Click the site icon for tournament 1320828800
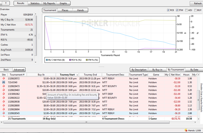The width and height of the screenshot is (203, 133). pyautogui.click(x=3, y=105)
